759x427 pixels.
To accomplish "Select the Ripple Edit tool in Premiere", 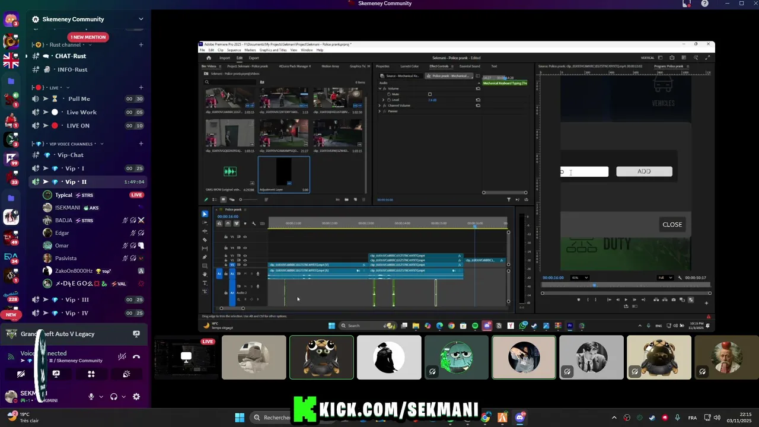I will coord(205,231).
